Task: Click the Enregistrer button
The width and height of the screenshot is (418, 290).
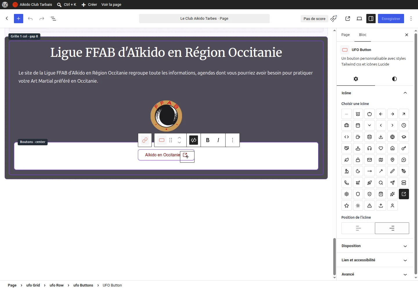Action: click(391, 19)
